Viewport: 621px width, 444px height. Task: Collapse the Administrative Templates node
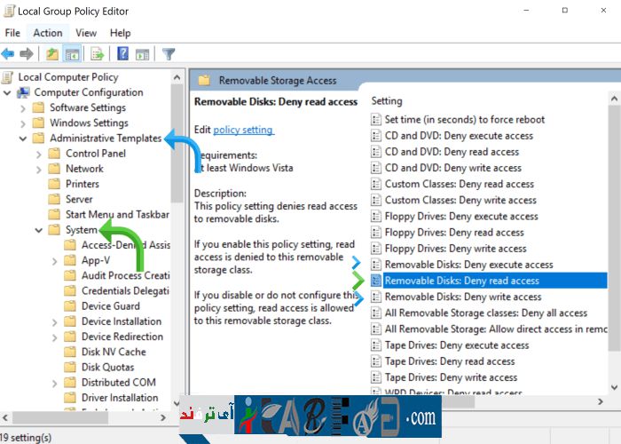(22, 139)
